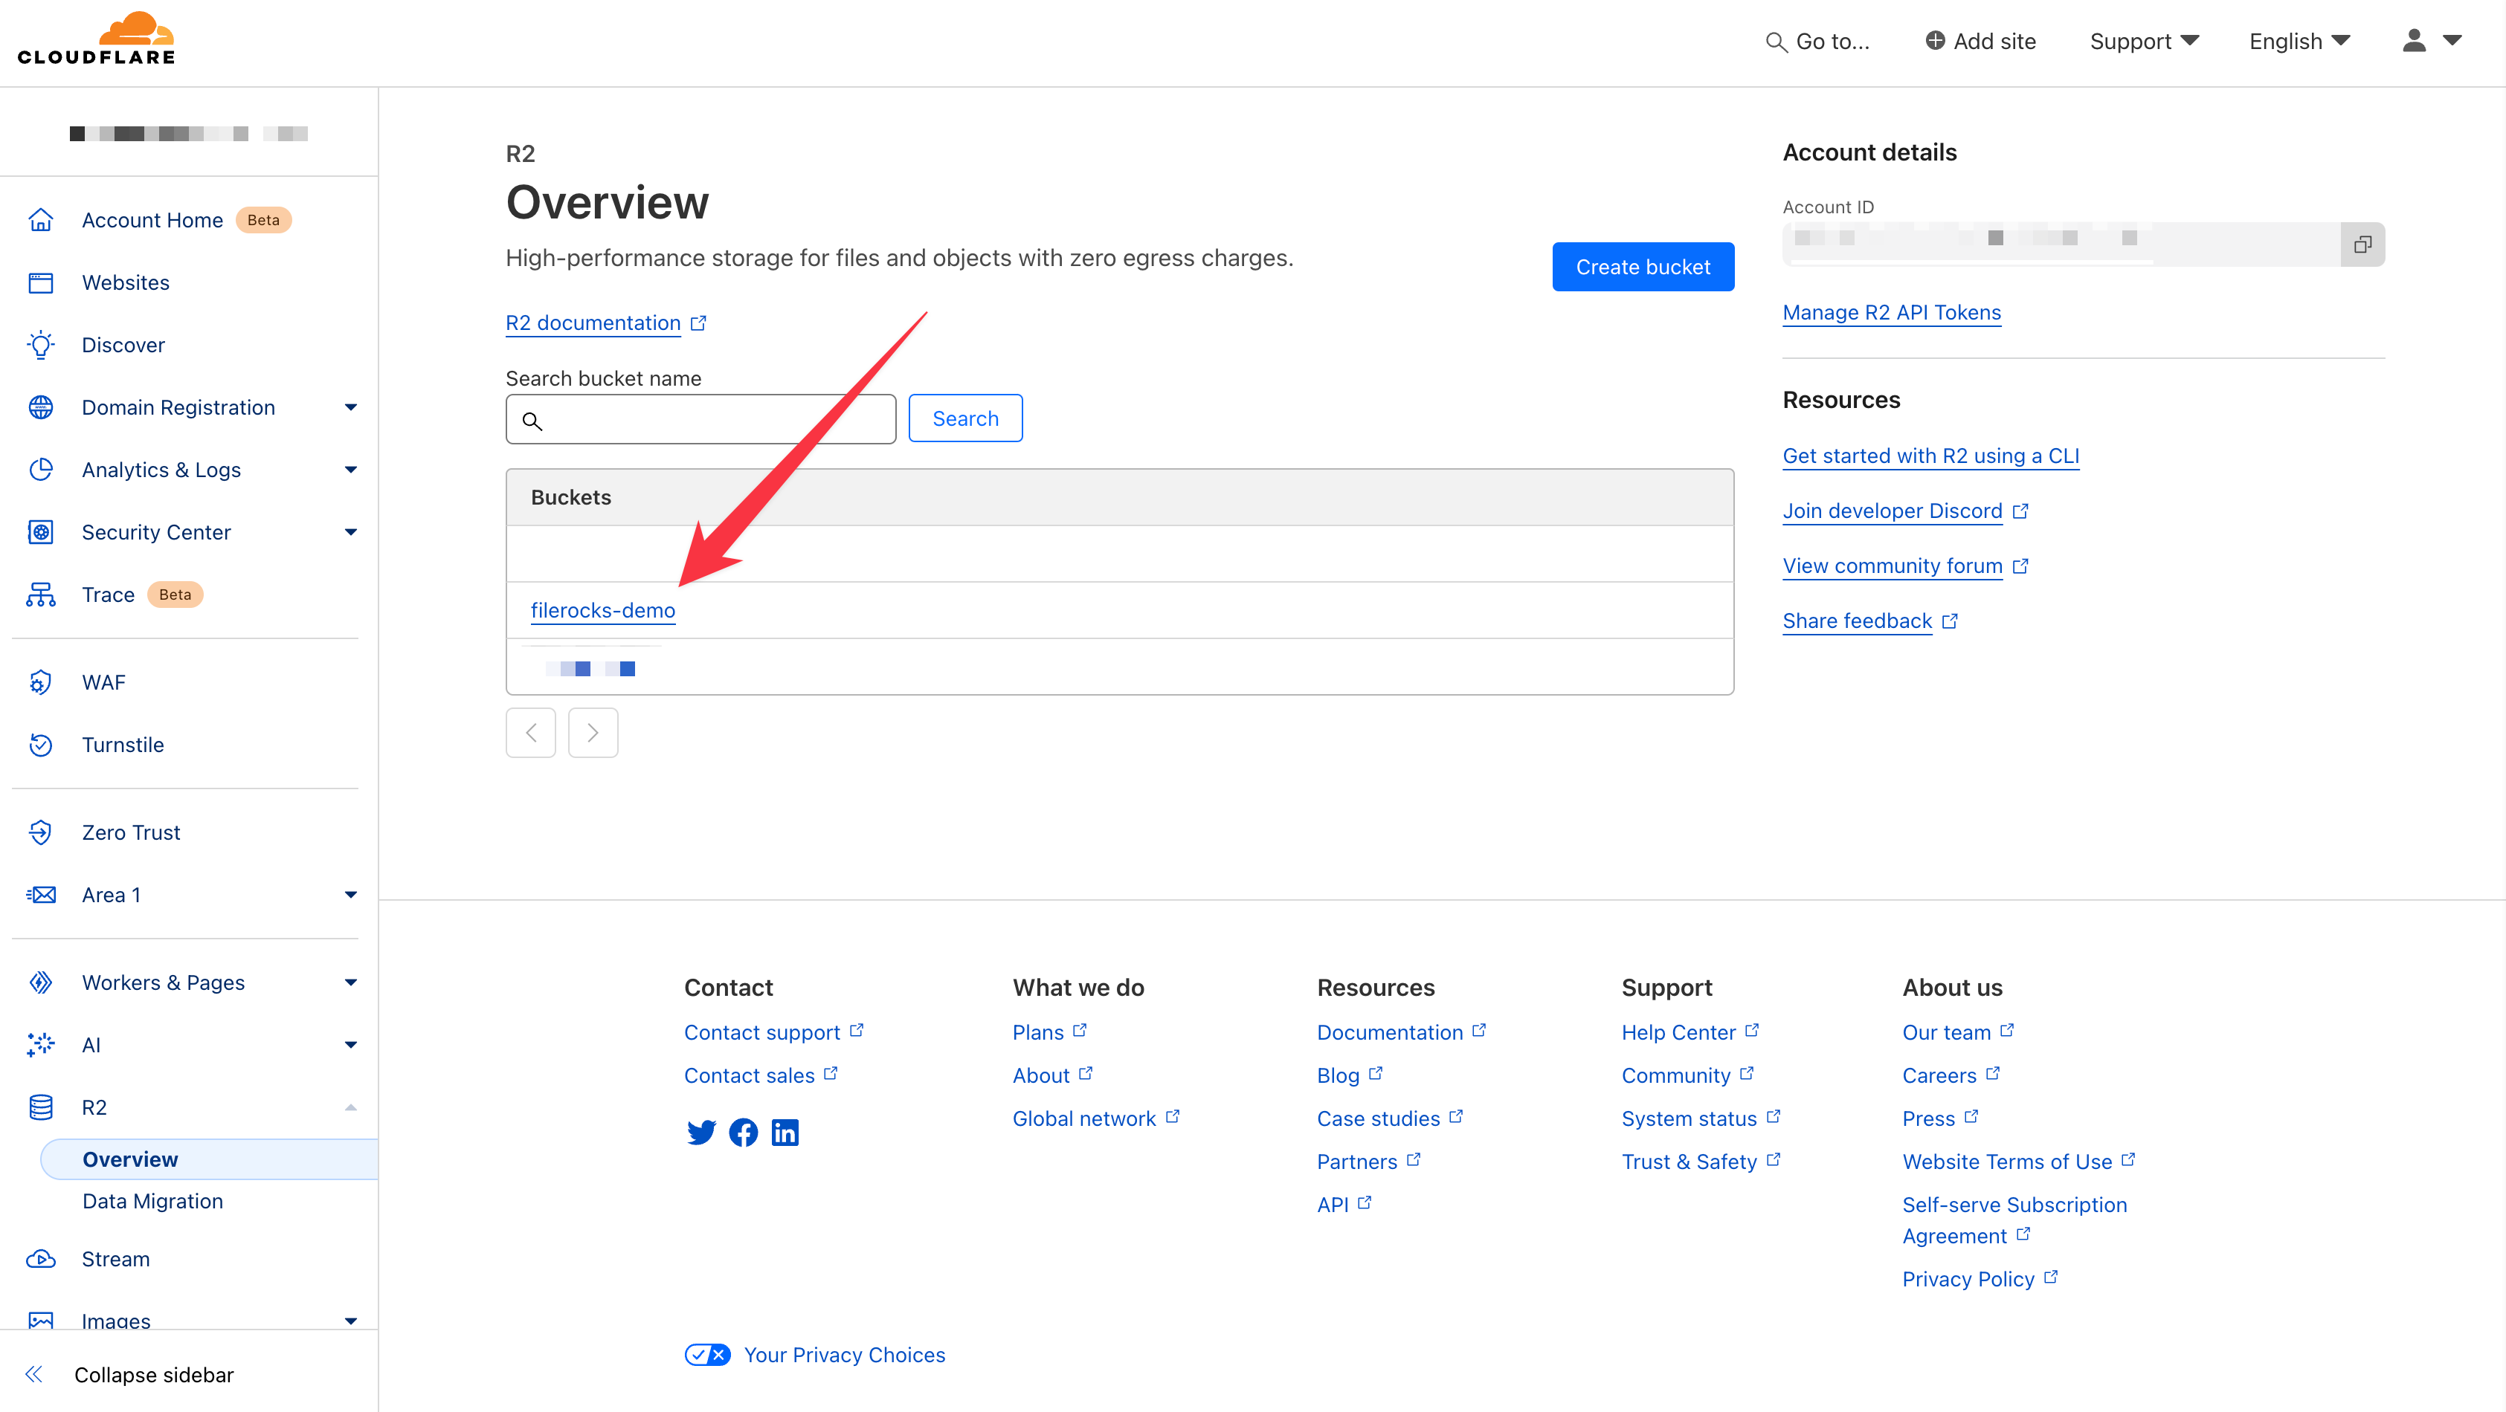Open the Turnstile menu item
Image resolution: width=2506 pixels, height=1412 pixels.
pyautogui.click(x=123, y=745)
